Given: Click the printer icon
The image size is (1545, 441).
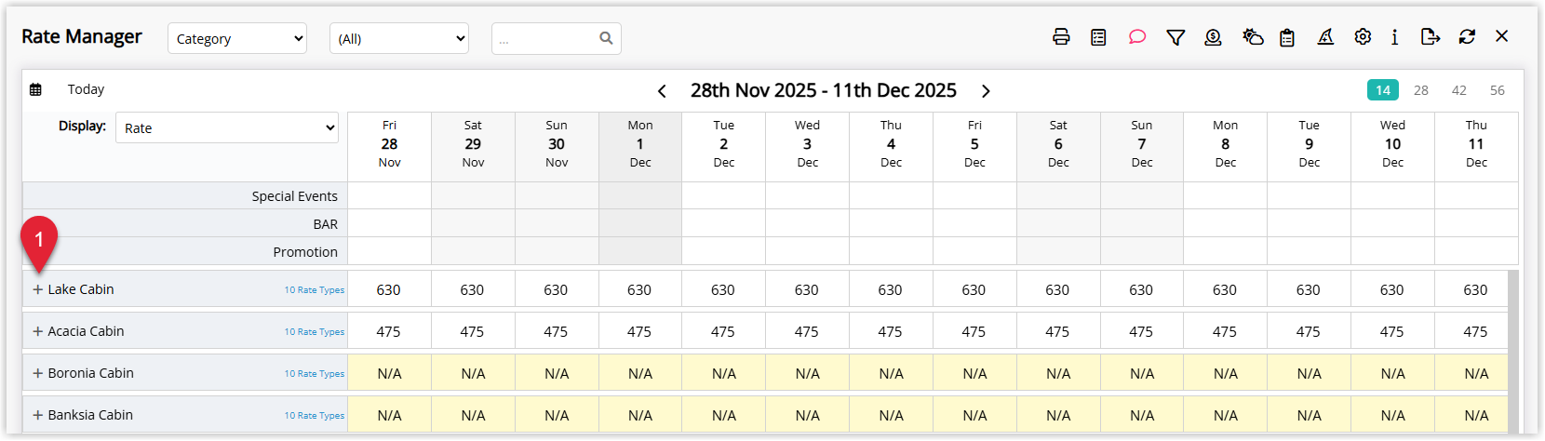Looking at the screenshot, I should [1061, 37].
